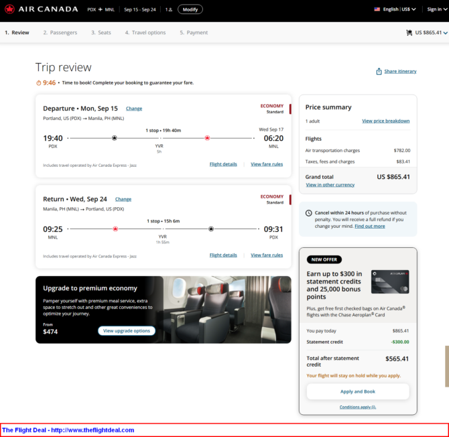The height and width of the screenshot is (437, 449).
Task: Click return segment black circle marker
Action: [x=211, y=229]
